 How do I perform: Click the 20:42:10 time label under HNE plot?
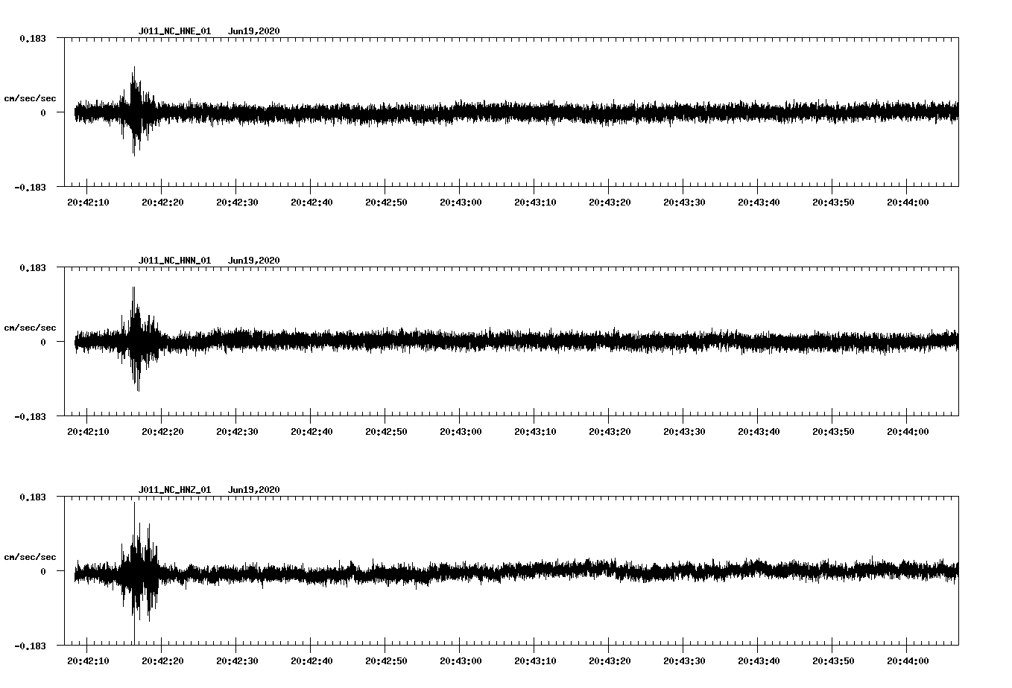pyautogui.click(x=88, y=203)
